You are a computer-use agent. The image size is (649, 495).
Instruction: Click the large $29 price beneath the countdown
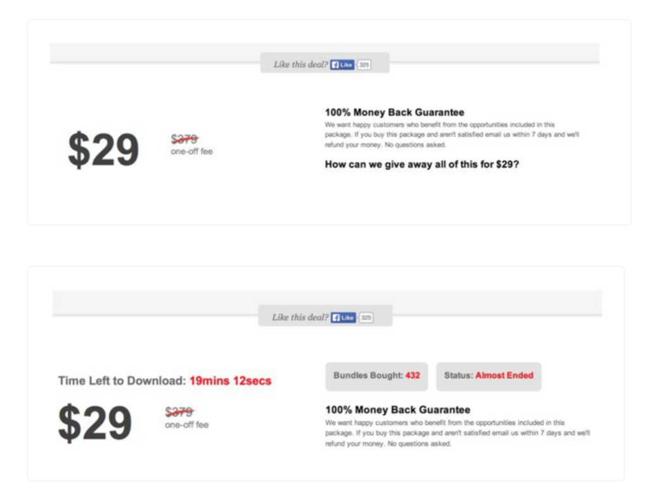click(x=95, y=423)
